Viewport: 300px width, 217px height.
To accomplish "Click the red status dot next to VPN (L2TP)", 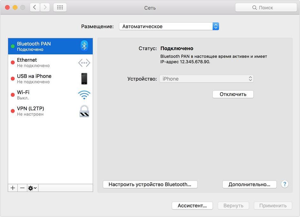I will point(13,111).
